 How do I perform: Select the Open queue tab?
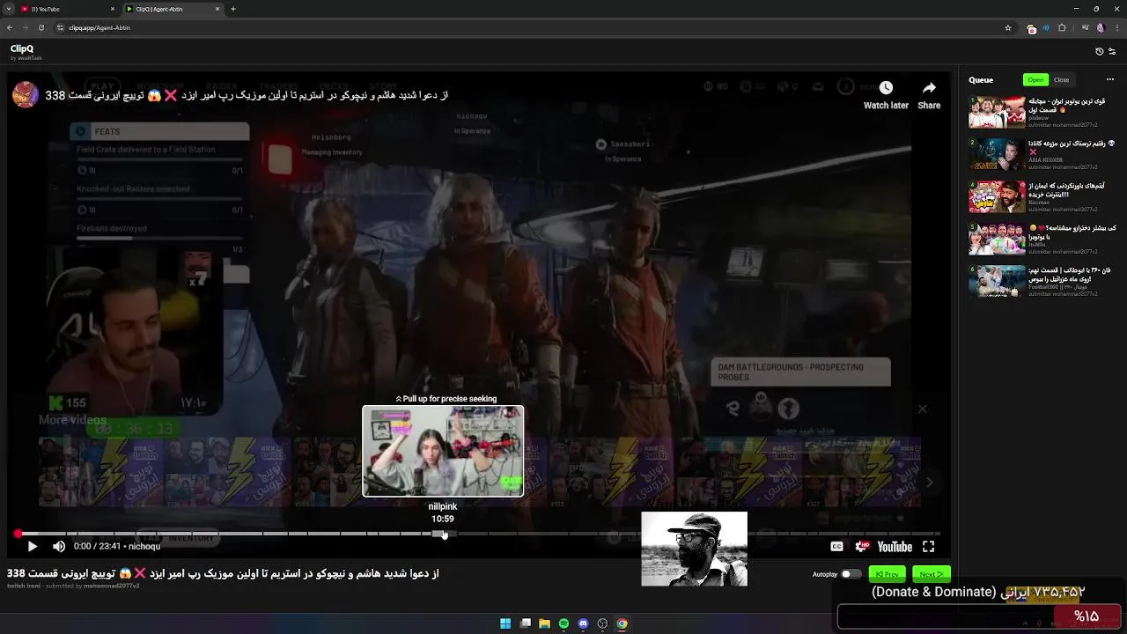point(1035,80)
